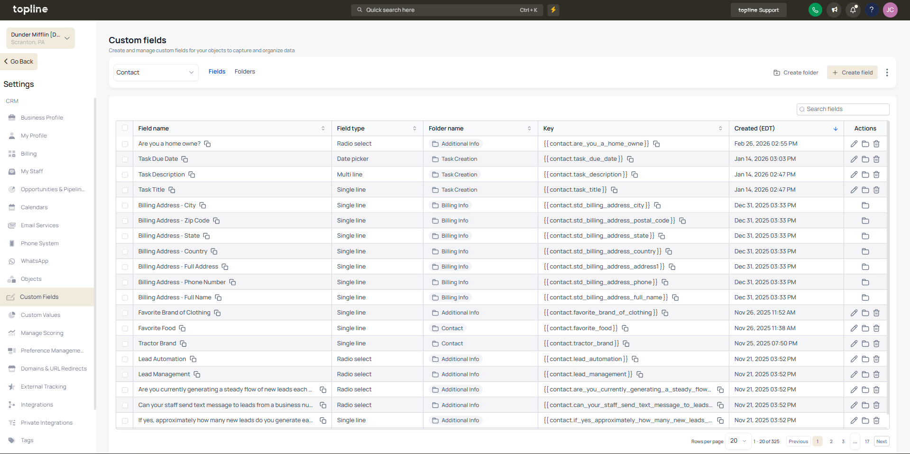Jump to page 17

tap(867, 441)
